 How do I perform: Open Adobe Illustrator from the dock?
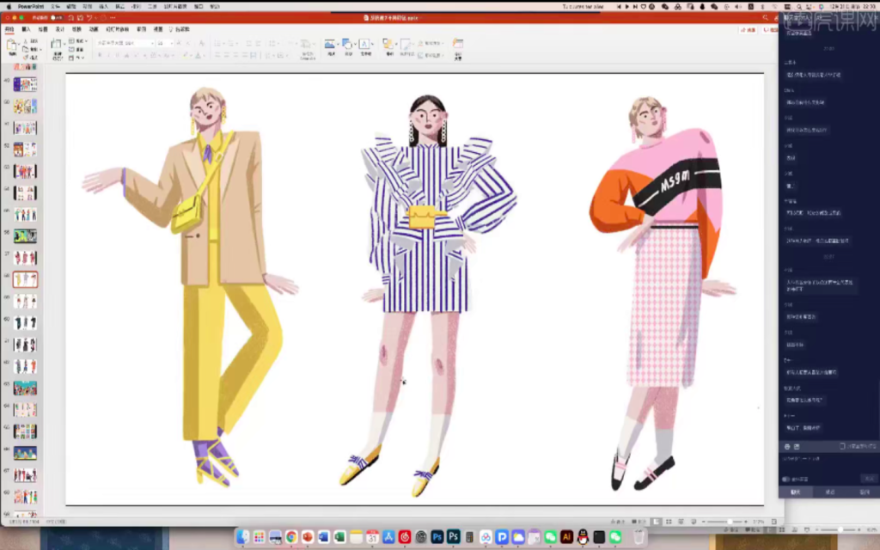567,537
